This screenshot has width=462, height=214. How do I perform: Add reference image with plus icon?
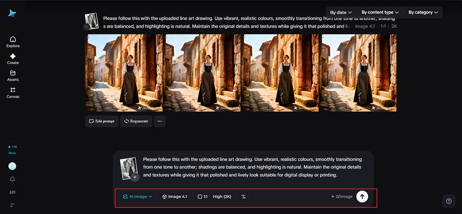[x=134, y=177]
